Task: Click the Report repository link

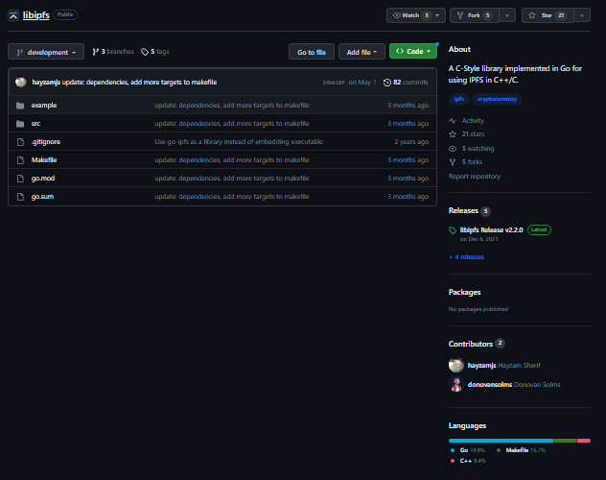Action: 475,176
